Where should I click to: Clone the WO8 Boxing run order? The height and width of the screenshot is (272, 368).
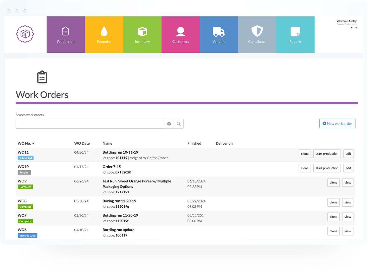pos(333,202)
